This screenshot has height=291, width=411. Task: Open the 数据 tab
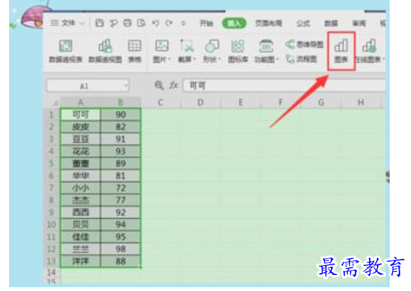coord(331,24)
